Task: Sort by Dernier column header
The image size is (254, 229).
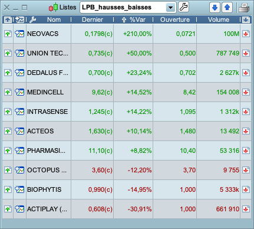Action: pyautogui.click(x=93, y=19)
